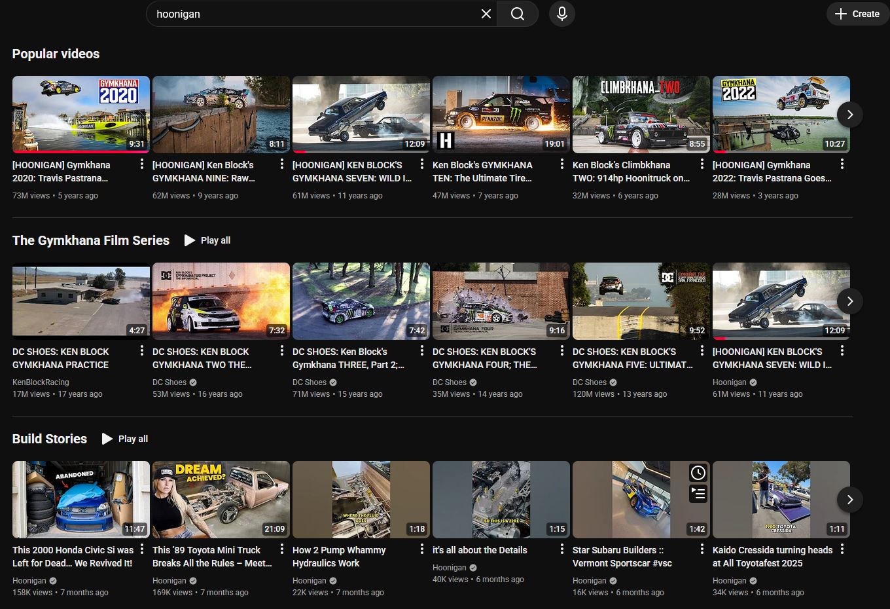This screenshot has height=609, width=890.
Task: Visit the KenBlockRacing channel link
Action: (x=41, y=382)
